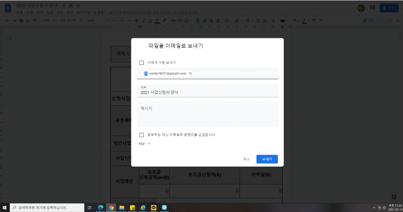Star the document with the star icon
Image resolution: width=403 pixels, height=212 pixels.
tap(64, 6)
